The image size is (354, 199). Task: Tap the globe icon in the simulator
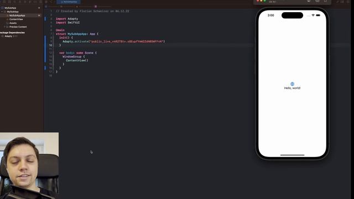(292, 84)
